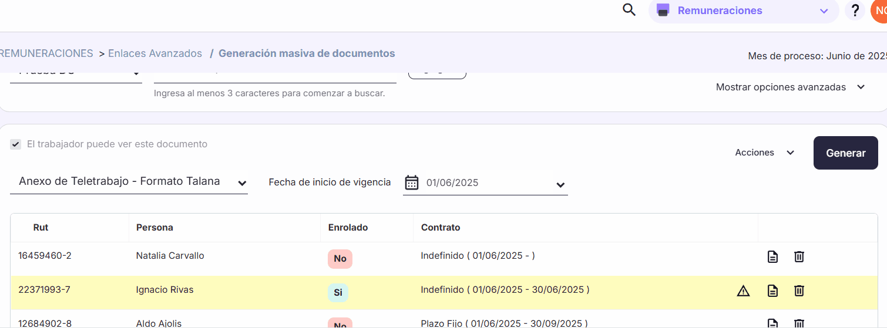Open the calendar icon for vigencia date
This screenshot has width=887, height=328.
[412, 182]
